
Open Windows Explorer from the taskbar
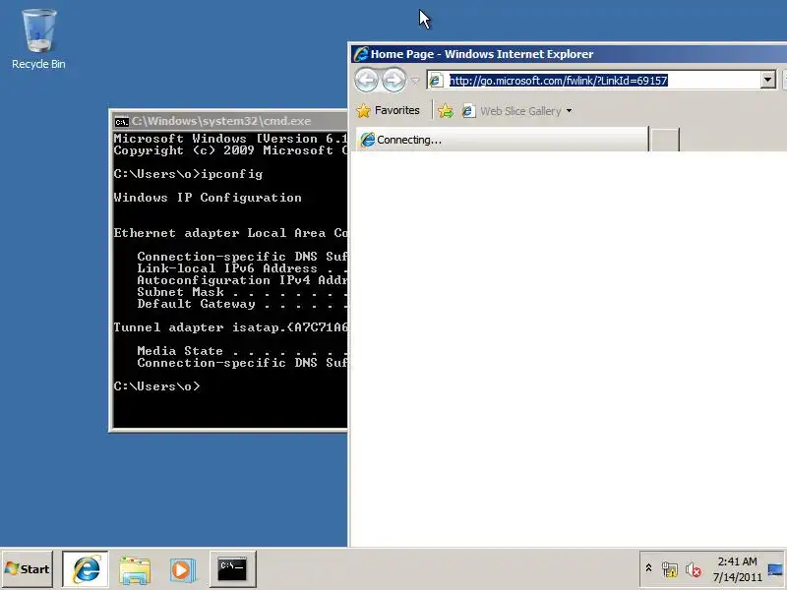pos(135,570)
